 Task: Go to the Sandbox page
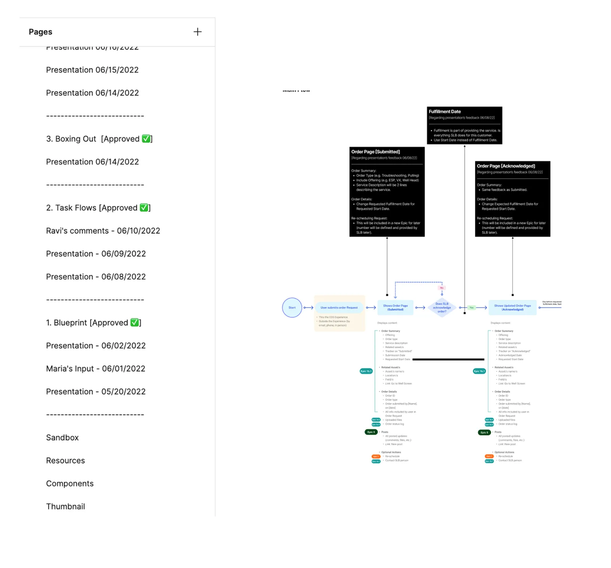tap(62, 437)
